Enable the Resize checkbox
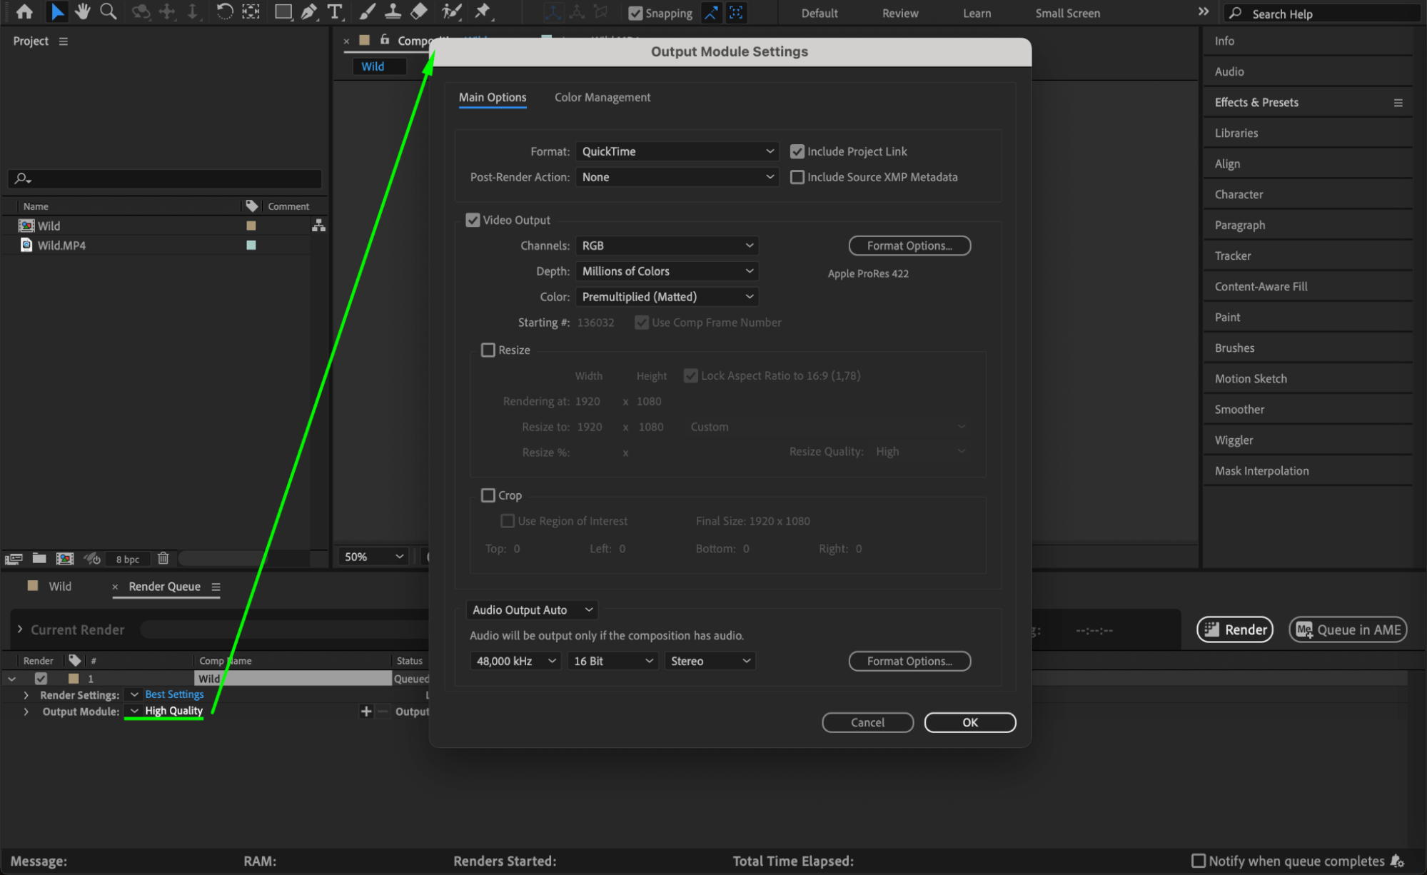 point(488,350)
